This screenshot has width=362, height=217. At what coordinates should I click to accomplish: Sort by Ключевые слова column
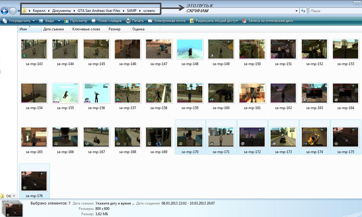(89, 29)
